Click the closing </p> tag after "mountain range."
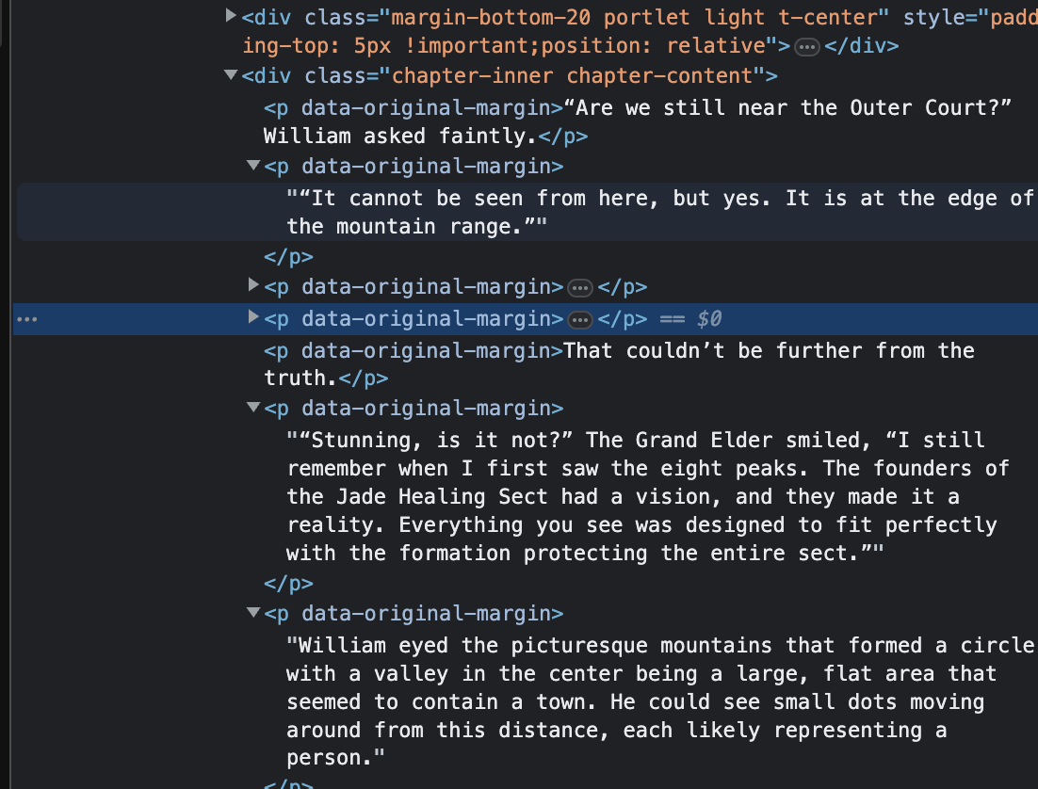The width and height of the screenshot is (1038, 789). [288, 257]
